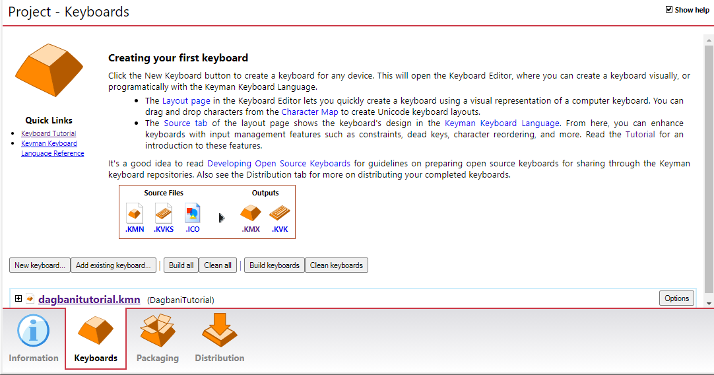
Task: Click the Build keyboards button
Action: pos(275,265)
